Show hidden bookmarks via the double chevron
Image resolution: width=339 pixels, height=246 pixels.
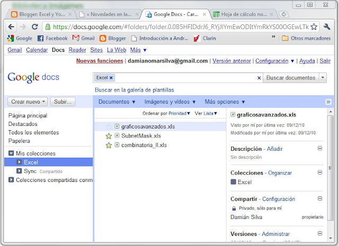click(273, 37)
